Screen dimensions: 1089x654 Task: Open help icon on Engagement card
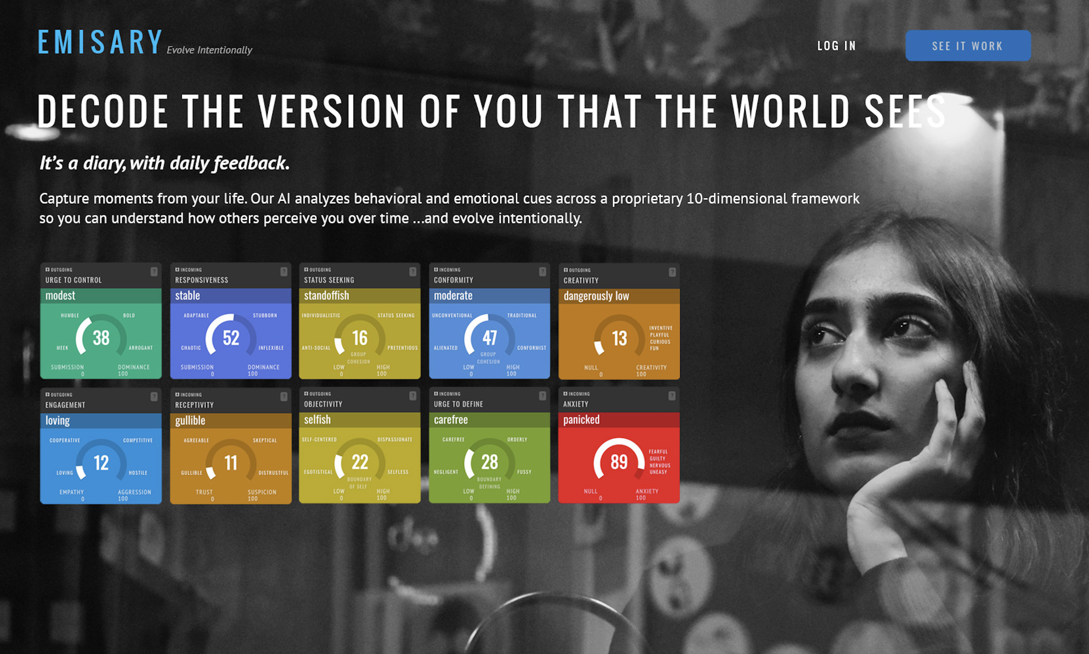(x=154, y=397)
